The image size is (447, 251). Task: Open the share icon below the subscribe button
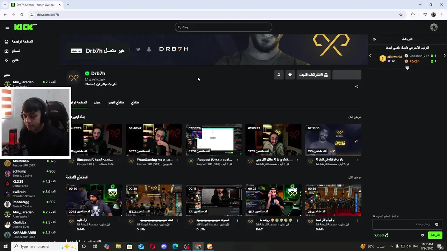coord(357,86)
